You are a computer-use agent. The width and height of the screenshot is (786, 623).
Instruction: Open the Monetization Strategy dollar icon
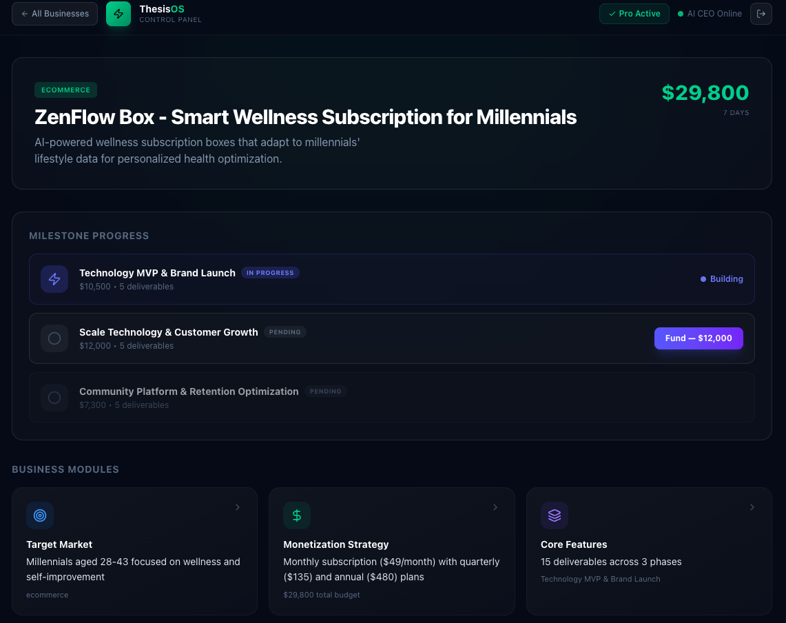(297, 515)
